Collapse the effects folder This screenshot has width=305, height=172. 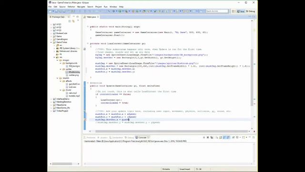point(61,81)
